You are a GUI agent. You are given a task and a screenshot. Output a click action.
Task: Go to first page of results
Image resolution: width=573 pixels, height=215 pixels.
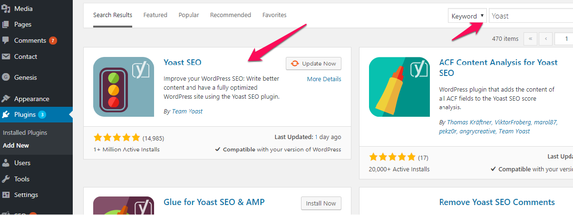530,39
